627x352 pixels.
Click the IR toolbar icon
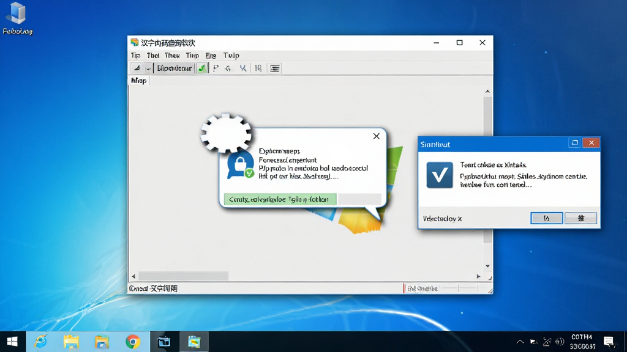[258, 68]
